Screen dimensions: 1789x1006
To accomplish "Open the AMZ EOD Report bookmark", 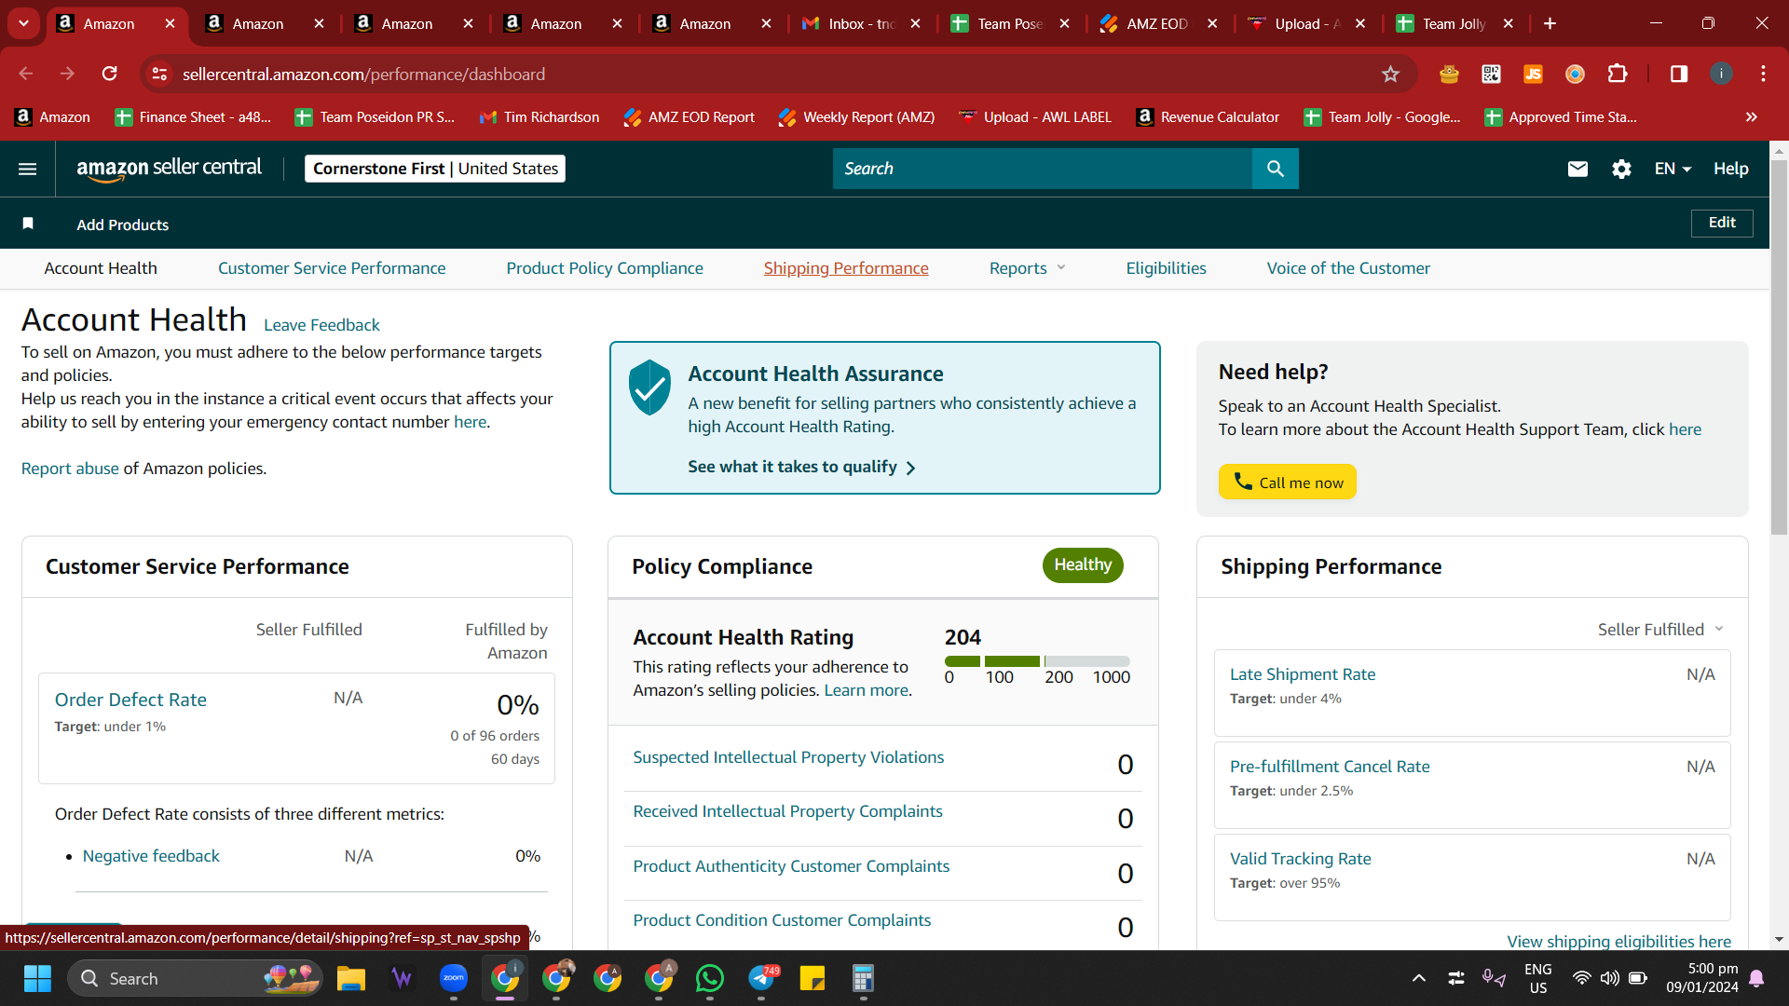I will tap(690, 116).
